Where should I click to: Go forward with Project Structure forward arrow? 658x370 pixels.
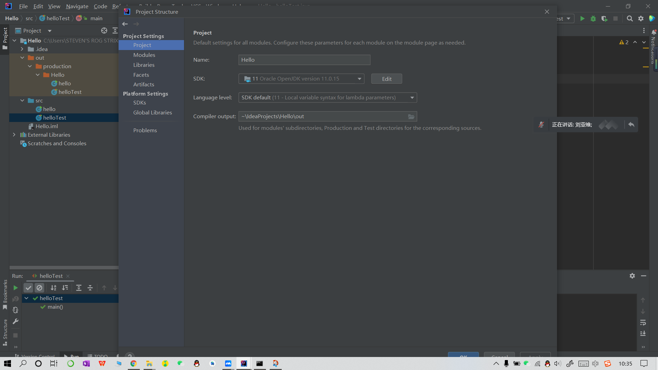point(136,24)
